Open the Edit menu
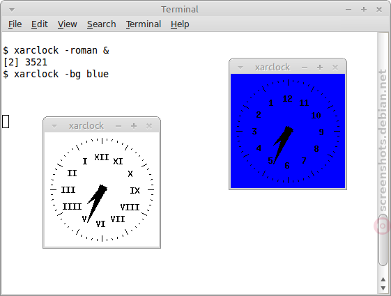The width and height of the screenshot is (391, 296). 40,24
